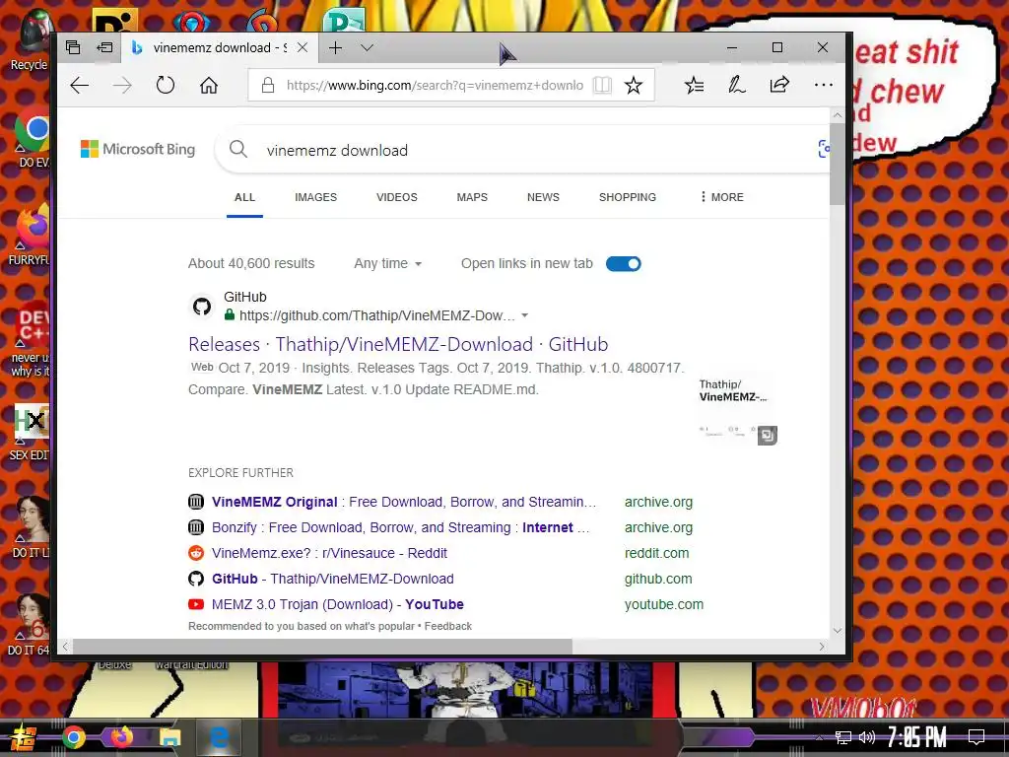Open a new tab with plus

[x=335, y=47]
